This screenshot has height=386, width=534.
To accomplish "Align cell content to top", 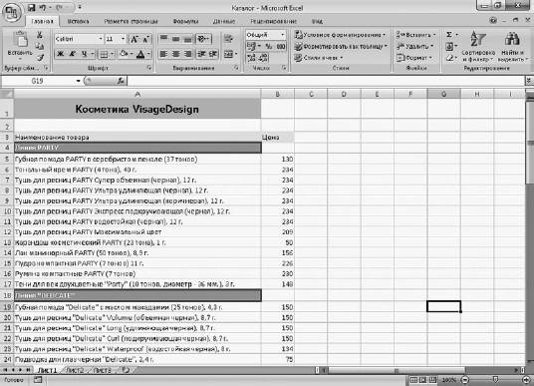I will pos(163,39).
